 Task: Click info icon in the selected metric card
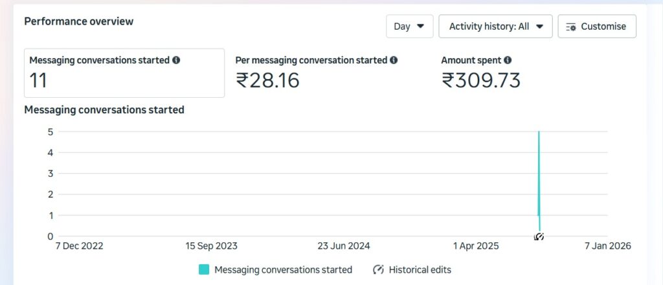176,60
